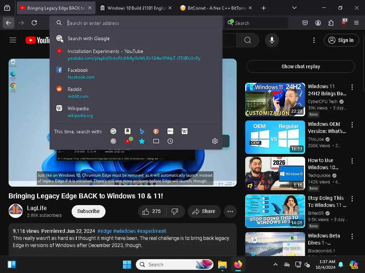Click the #experiment hashtag
Viewport: 365px width, 273px height.
(x=151, y=231)
